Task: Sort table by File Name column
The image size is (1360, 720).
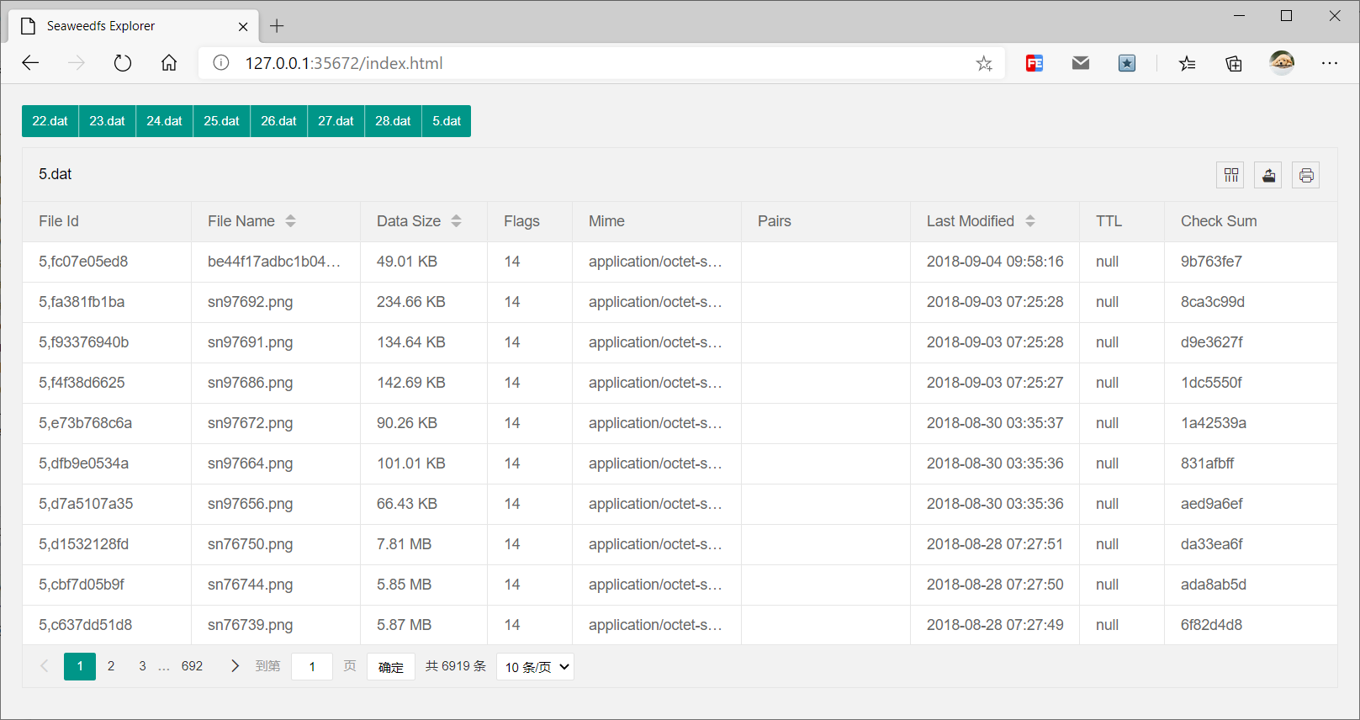Action: [291, 221]
